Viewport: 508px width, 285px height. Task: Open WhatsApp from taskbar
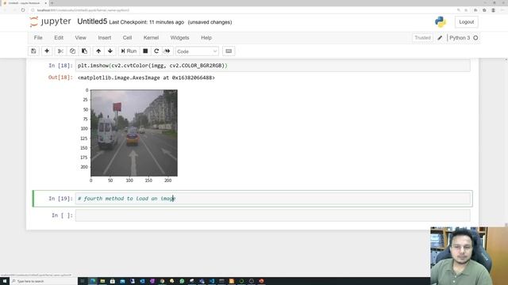182,281
